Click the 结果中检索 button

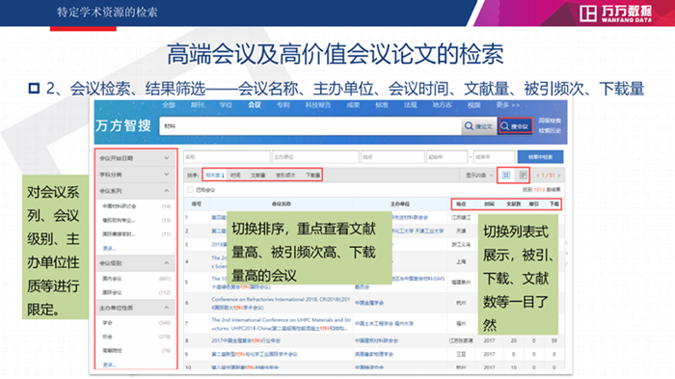(540, 157)
